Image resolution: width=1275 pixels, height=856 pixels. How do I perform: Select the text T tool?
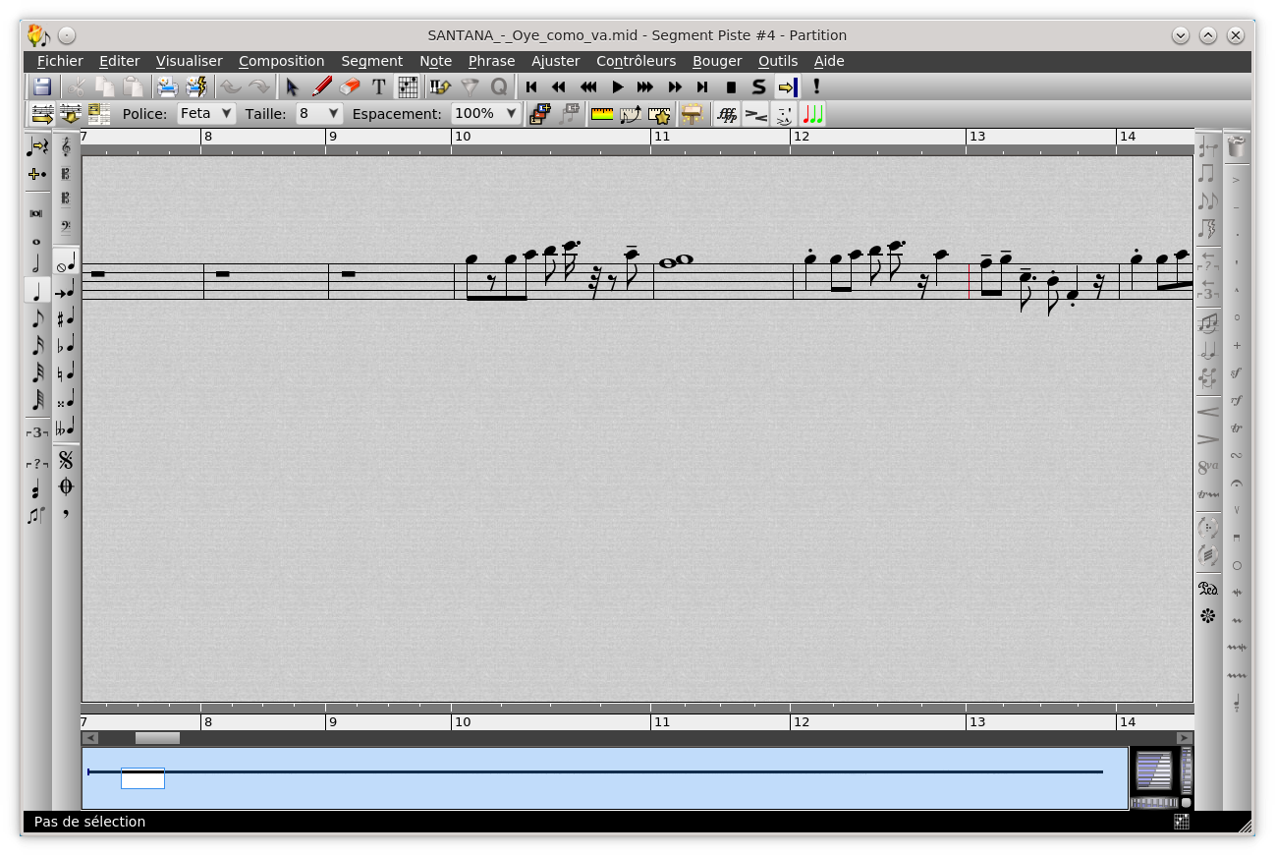pyautogui.click(x=378, y=86)
